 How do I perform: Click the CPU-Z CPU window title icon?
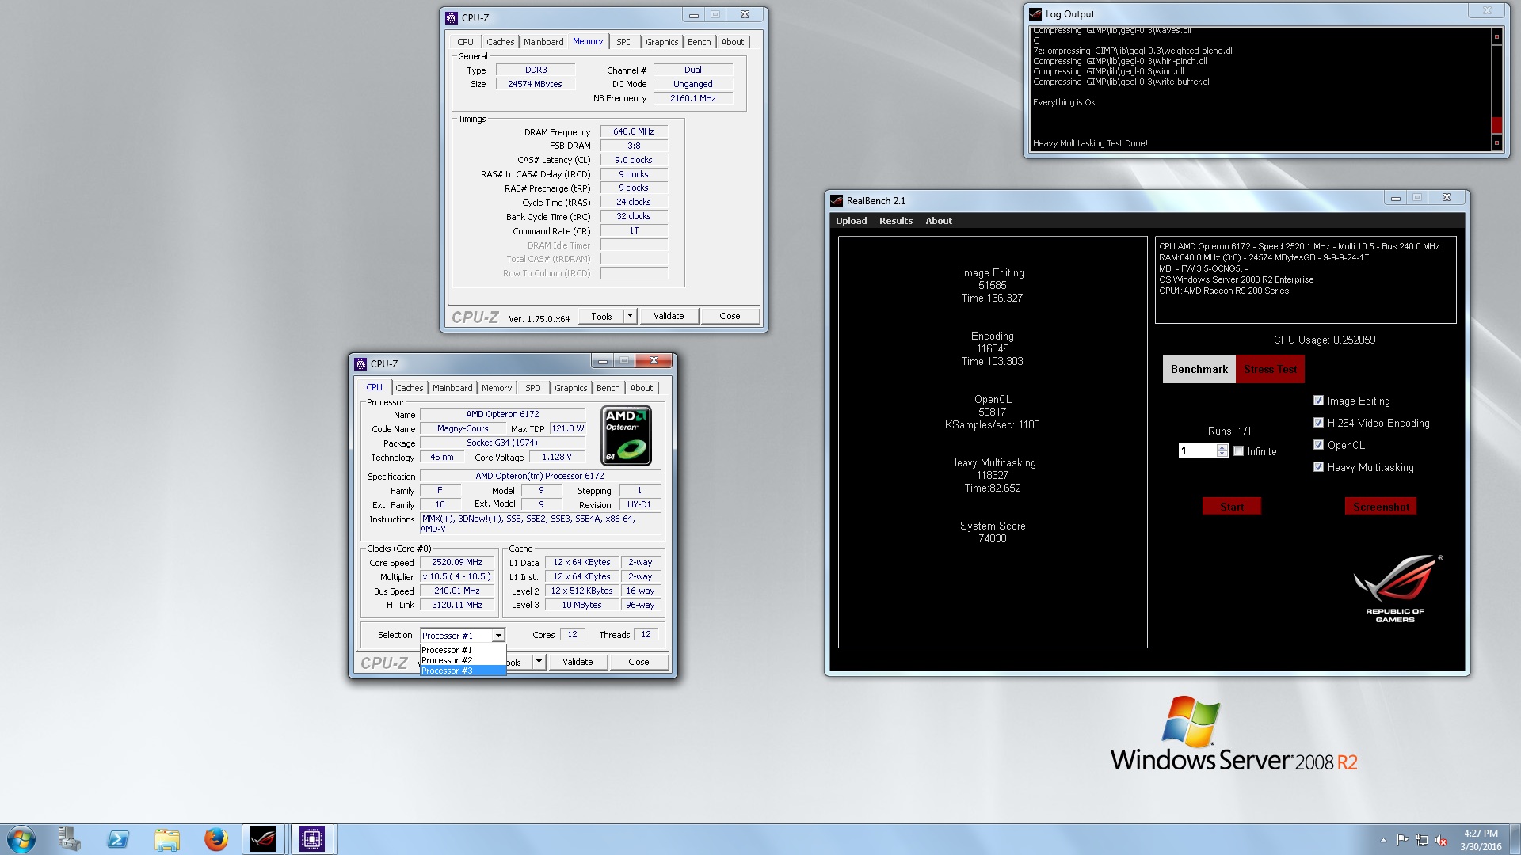click(x=360, y=363)
